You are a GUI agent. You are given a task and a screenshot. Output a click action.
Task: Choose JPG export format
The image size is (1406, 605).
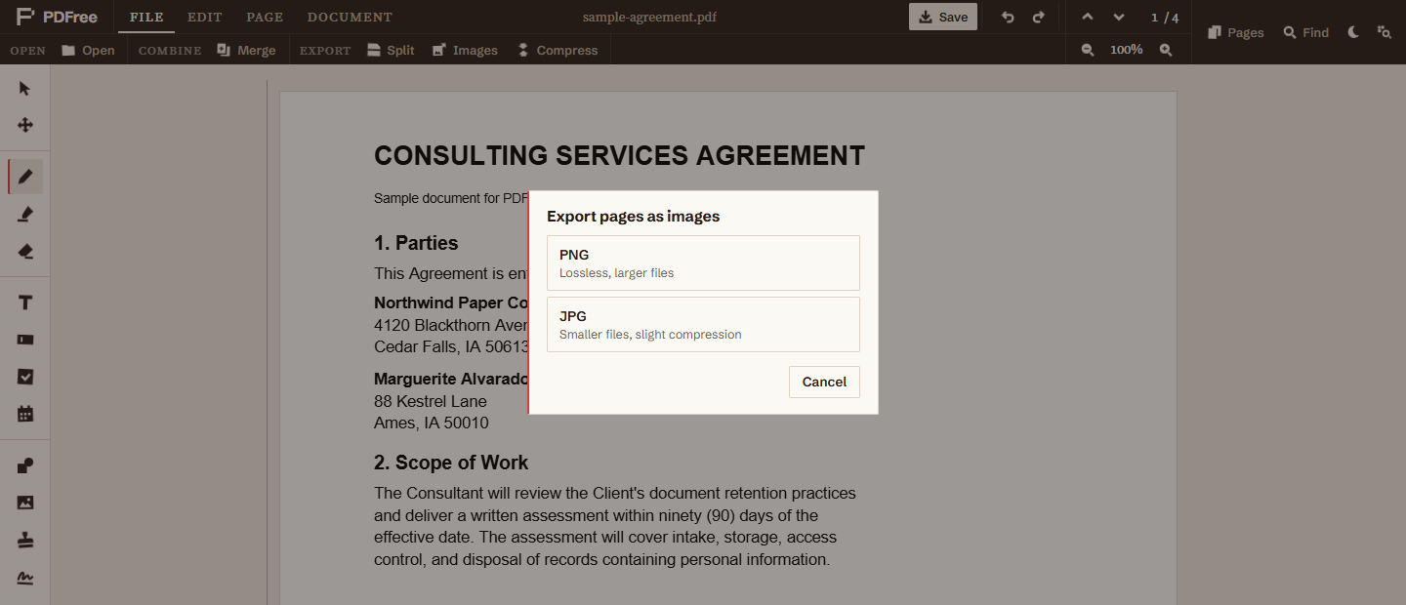[703, 324]
